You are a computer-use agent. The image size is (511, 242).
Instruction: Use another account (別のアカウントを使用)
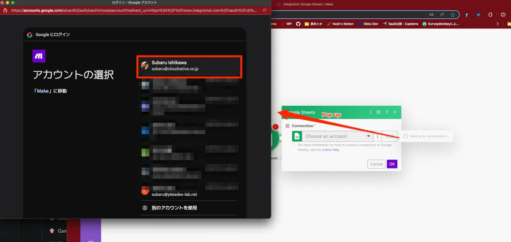189,208
